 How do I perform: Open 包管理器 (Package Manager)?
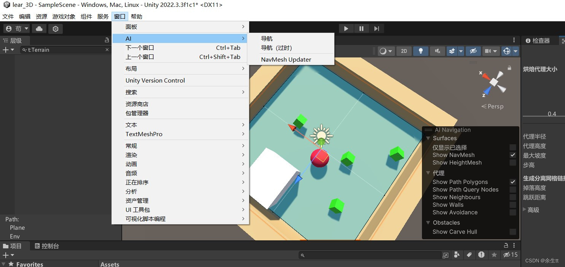(x=180, y=113)
